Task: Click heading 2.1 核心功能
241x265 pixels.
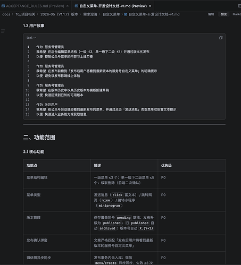Action: [34, 152]
